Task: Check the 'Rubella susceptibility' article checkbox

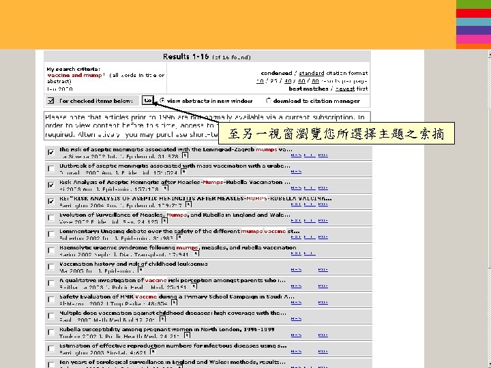Action: [x=51, y=332]
